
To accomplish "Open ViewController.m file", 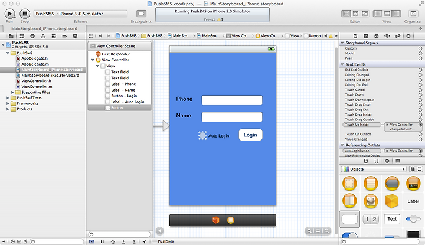I will point(37,87).
